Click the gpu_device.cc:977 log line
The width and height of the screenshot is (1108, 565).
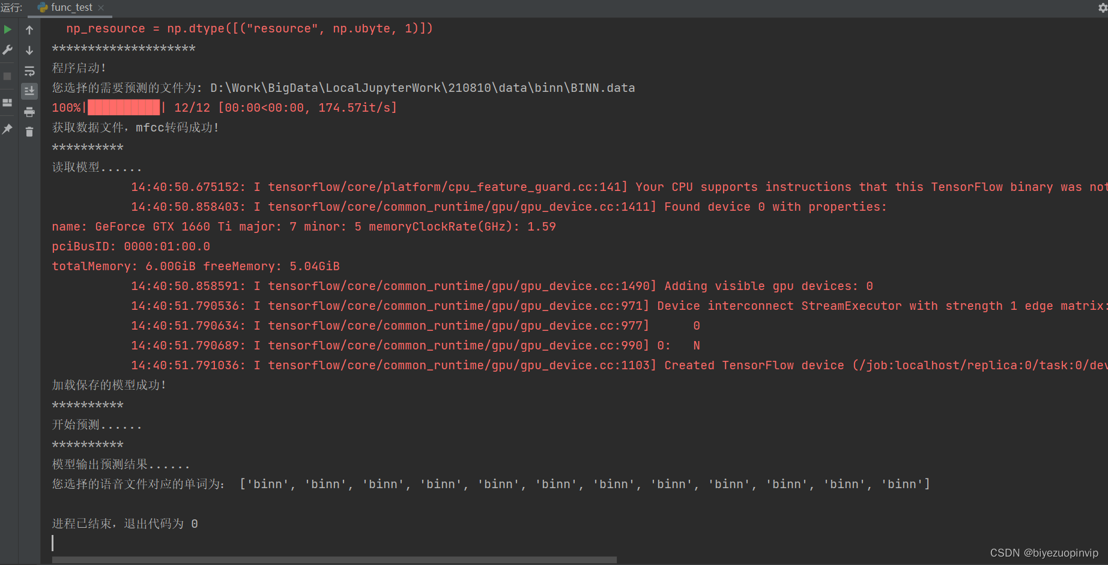pyautogui.click(x=416, y=326)
